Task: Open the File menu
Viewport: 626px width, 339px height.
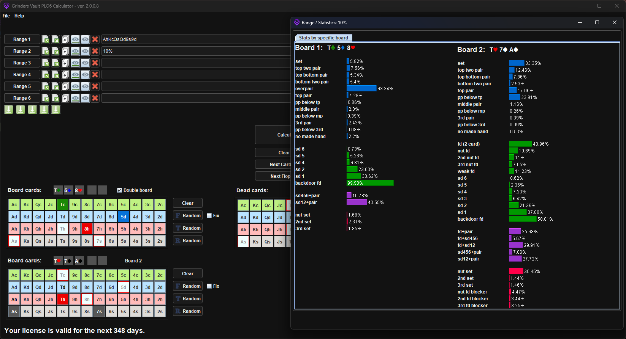Action: coord(6,16)
